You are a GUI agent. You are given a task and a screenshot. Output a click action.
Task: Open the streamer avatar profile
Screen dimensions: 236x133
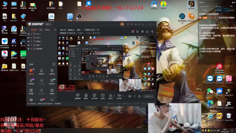122,24
